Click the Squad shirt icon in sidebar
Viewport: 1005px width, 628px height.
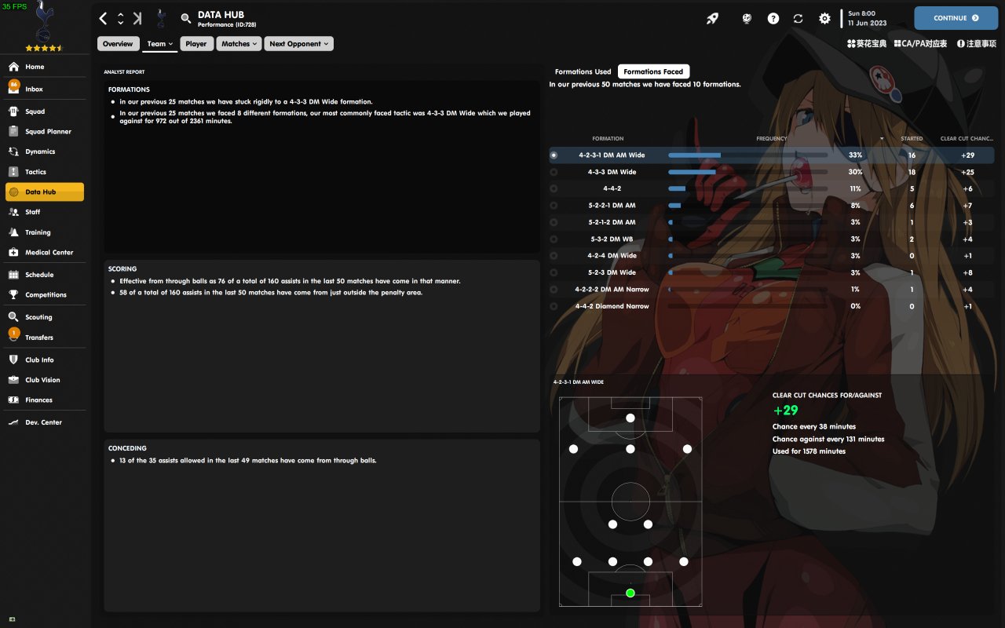[x=13, y=111]
